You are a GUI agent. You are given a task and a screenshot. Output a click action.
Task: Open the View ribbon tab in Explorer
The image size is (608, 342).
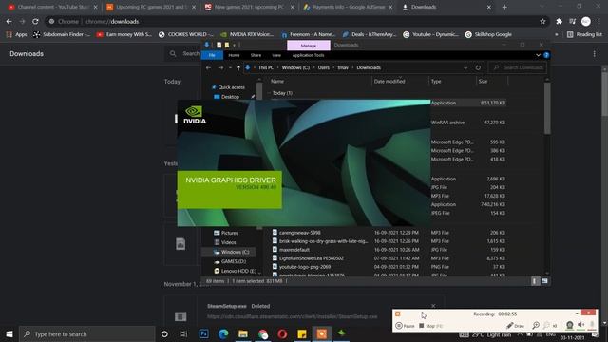tap(276, 55)
